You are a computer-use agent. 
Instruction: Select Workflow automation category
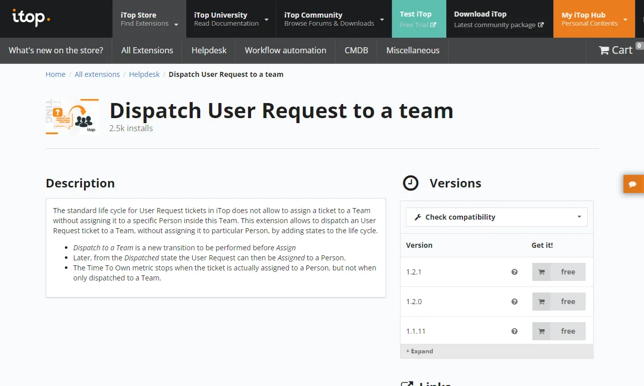[285, 50]
